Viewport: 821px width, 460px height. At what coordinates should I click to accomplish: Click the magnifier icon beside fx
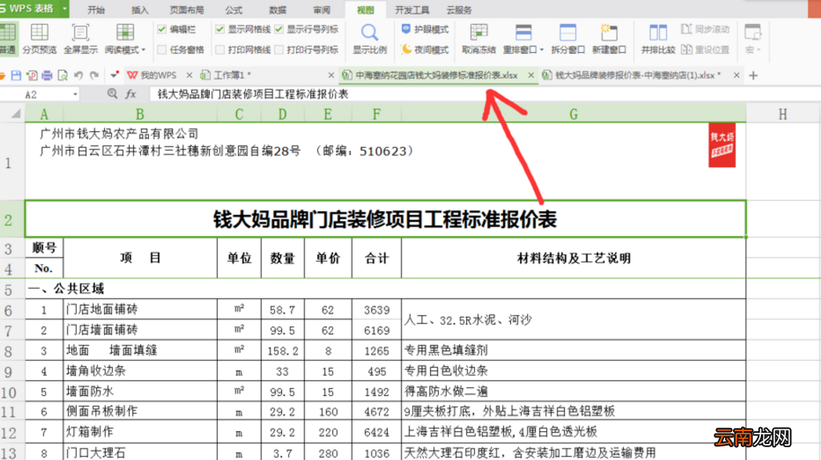pyautogui.click(x=112, y=94)
